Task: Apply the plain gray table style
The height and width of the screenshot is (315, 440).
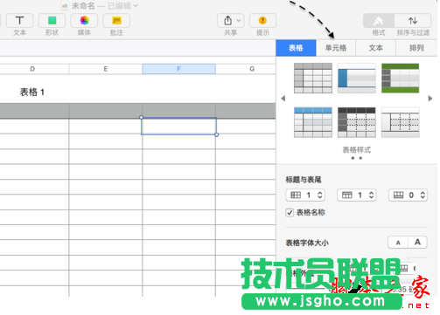Action: point(313,79)
